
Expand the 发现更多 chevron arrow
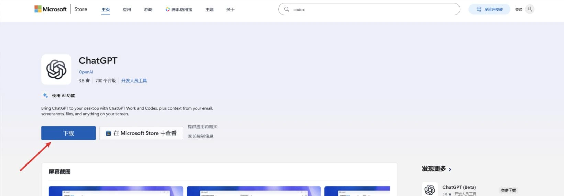click(450, 169)
